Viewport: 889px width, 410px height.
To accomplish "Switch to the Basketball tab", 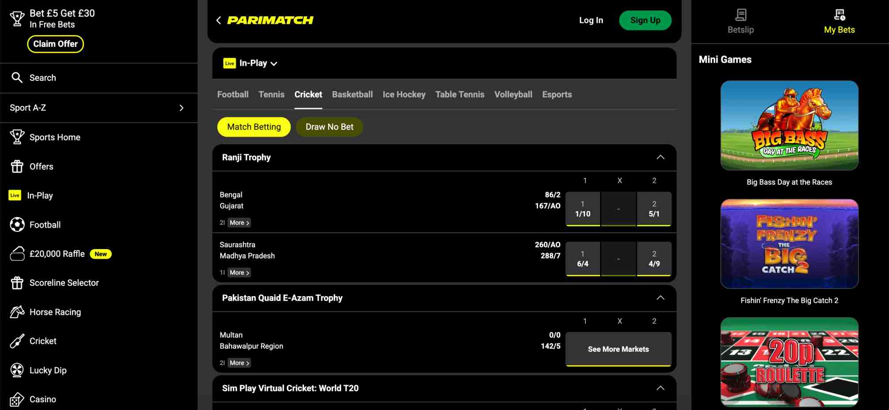I will (x=352, y=94).
